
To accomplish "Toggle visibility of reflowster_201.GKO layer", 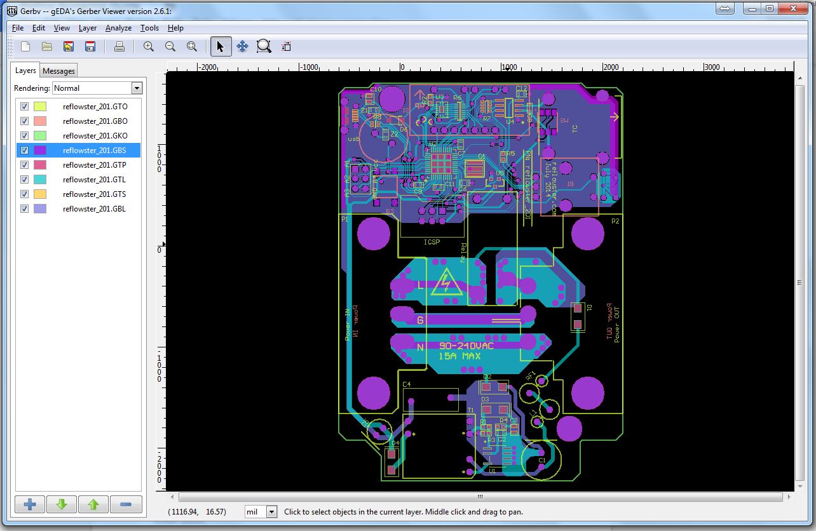I will click(25, 136).
